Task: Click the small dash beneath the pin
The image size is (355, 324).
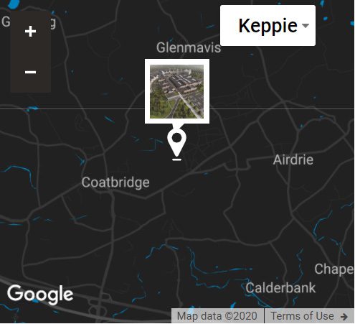Action: [176, 159]
